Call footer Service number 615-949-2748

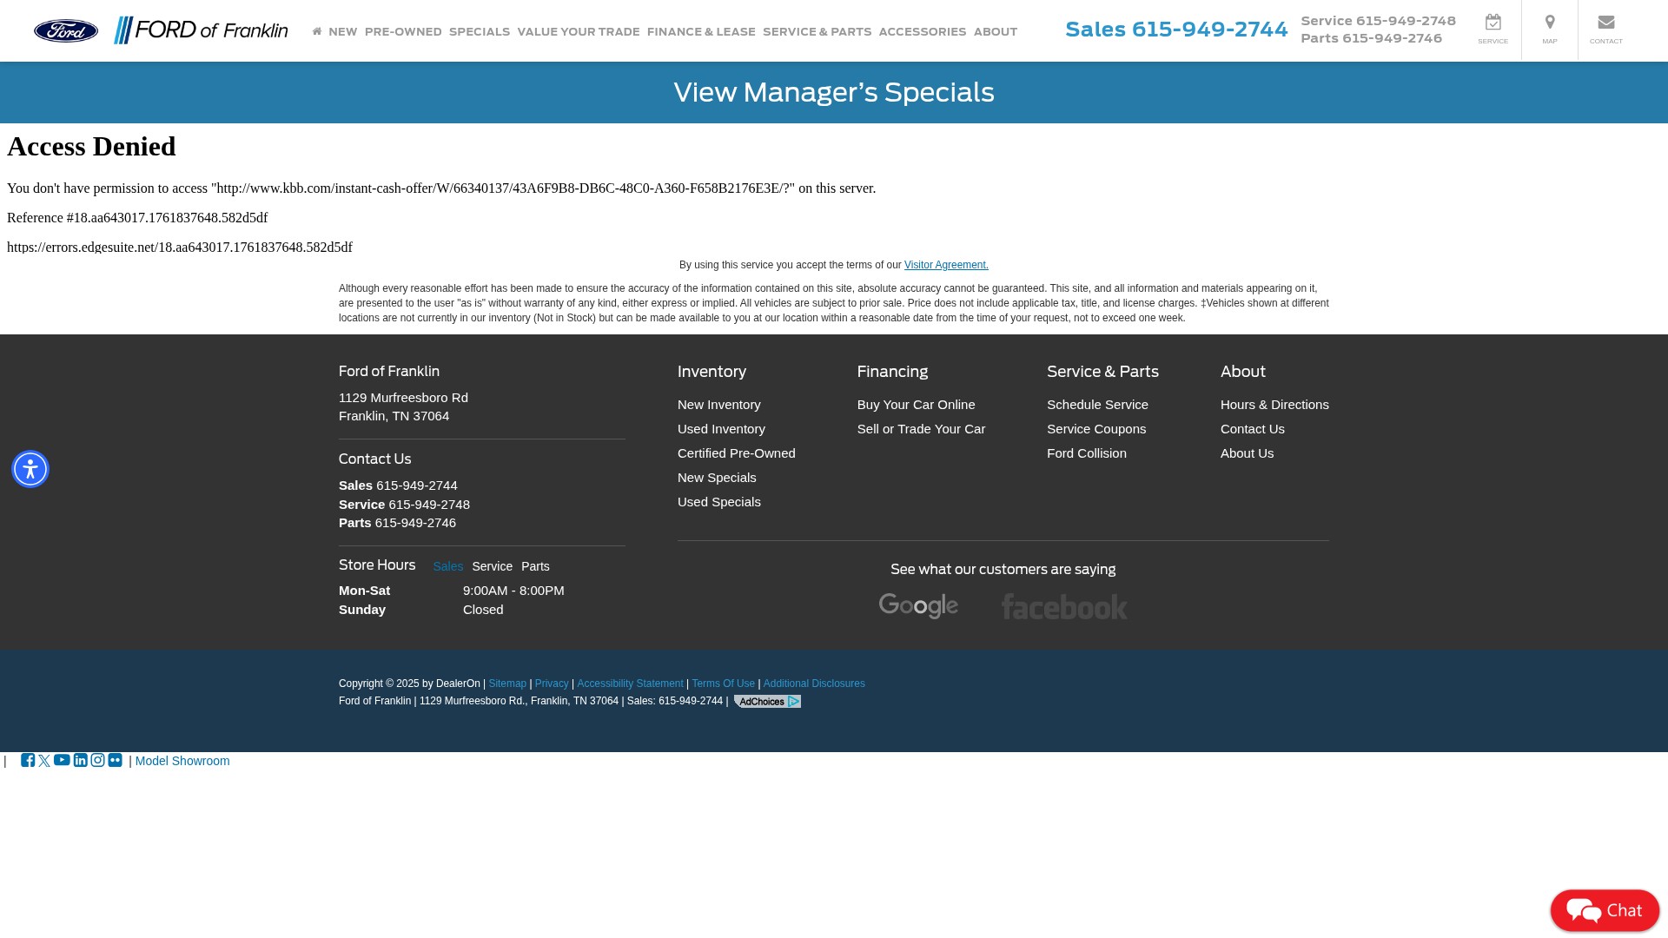click(429, 505)
